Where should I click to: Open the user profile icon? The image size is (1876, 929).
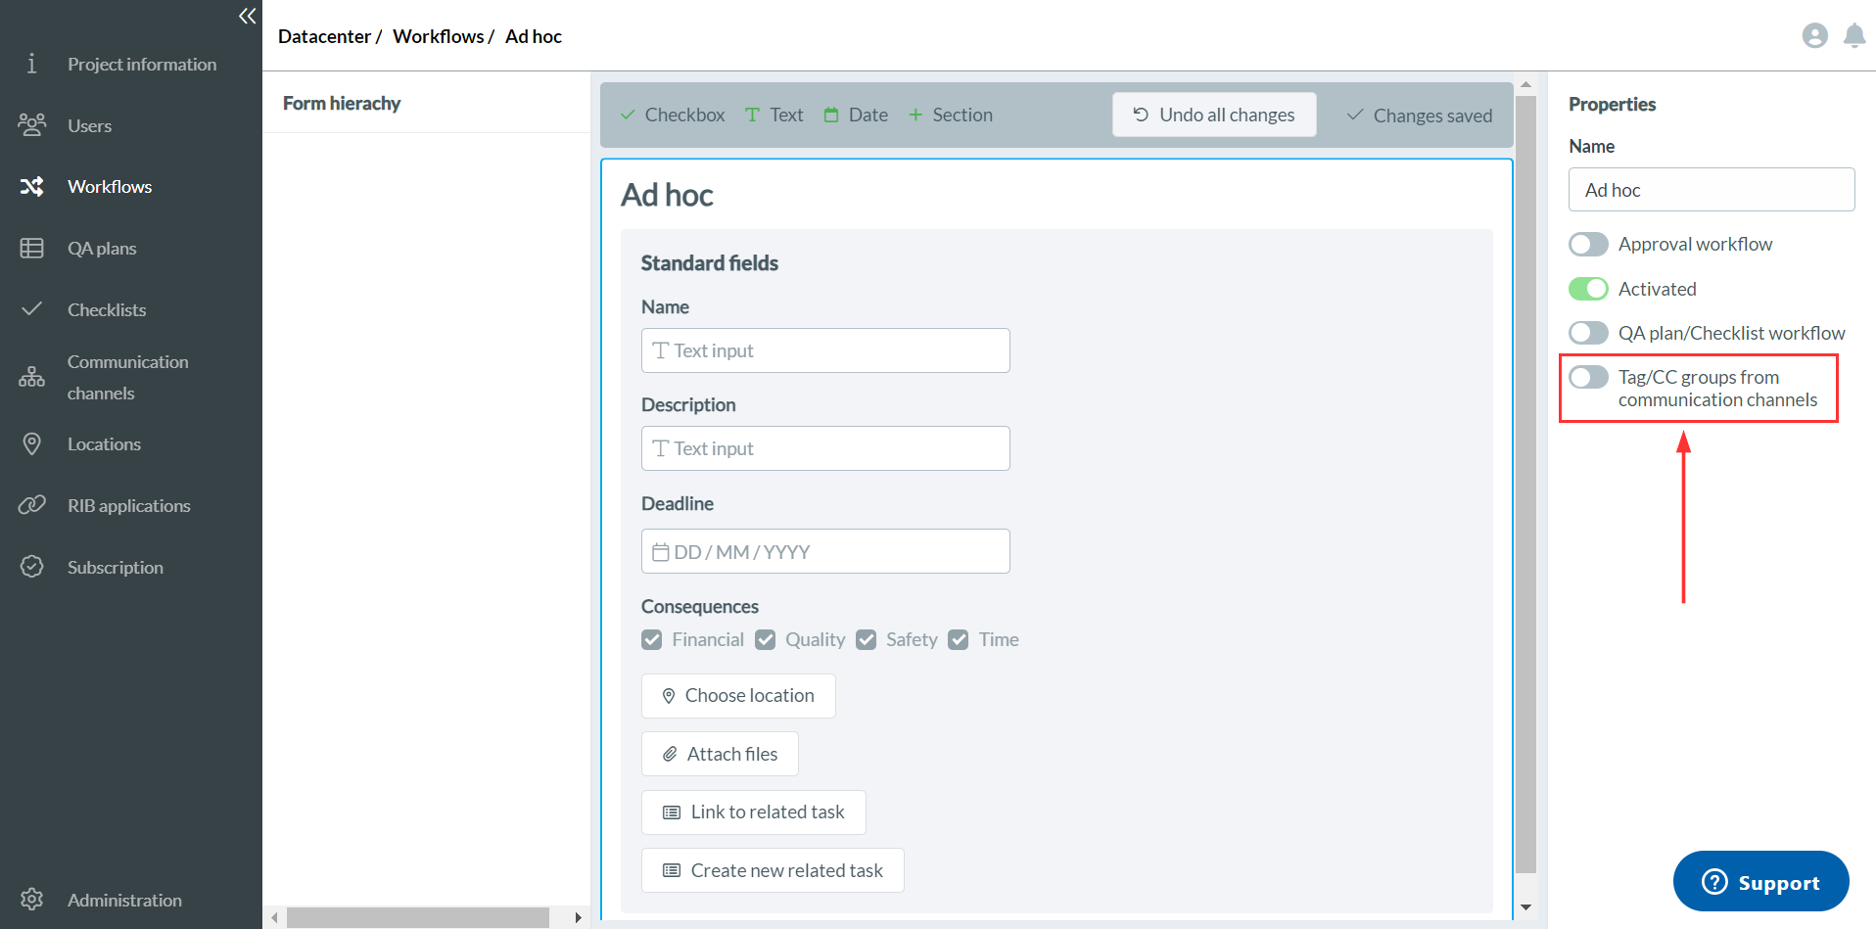click(x=1814, y=36)
